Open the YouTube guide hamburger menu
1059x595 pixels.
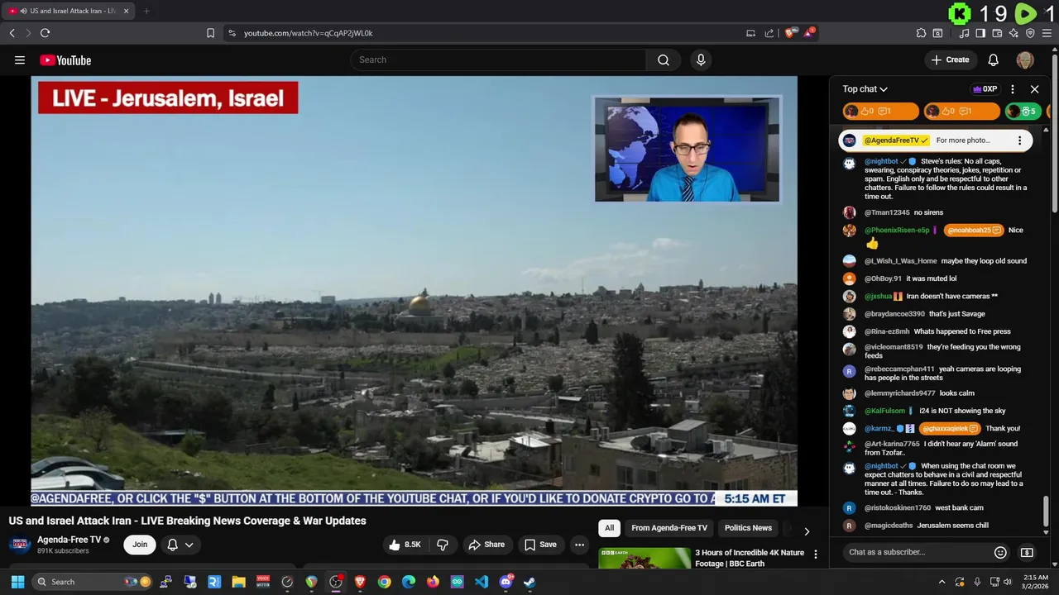20,59
